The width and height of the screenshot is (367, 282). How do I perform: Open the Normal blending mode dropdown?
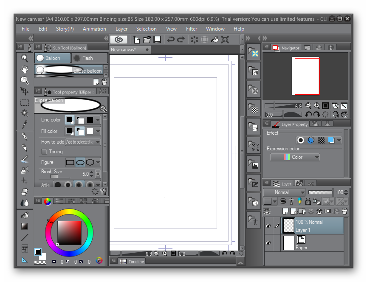[284, 192]
